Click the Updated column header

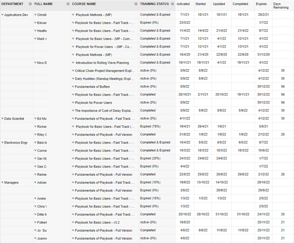point(219,4)
